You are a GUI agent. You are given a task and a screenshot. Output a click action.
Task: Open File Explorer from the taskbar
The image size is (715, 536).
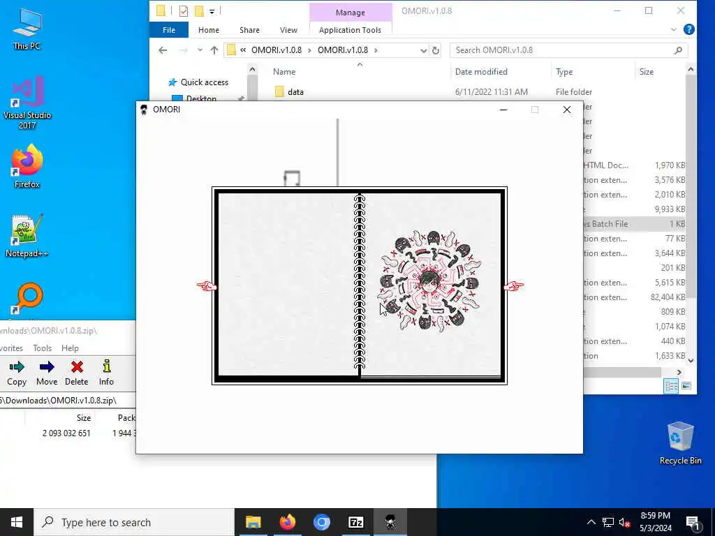[x=253, y=522]
